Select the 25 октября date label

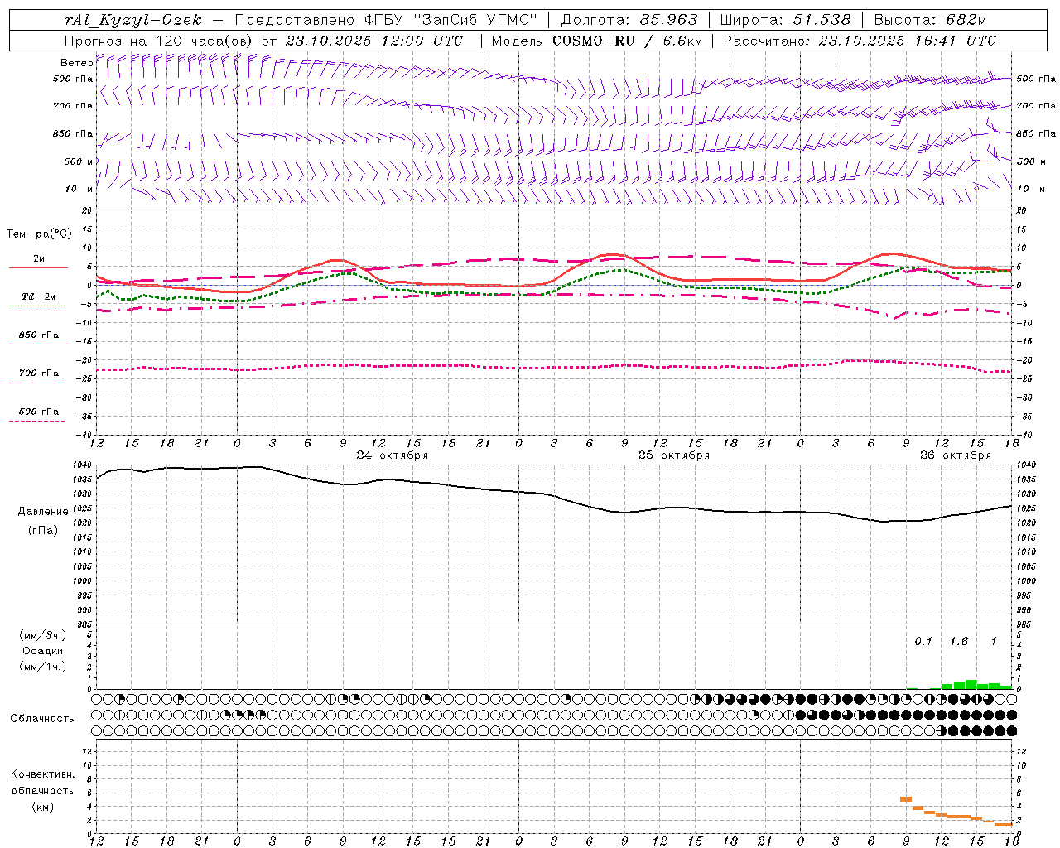pyautogui.click(x=673, y=455)
